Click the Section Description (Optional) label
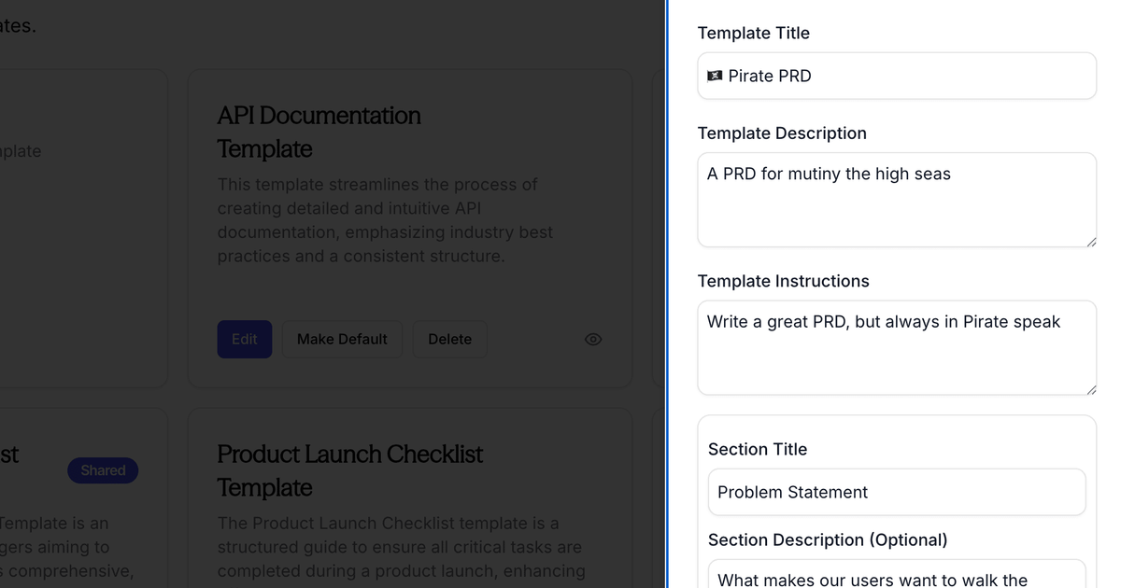The width and height of the screenshot is (1121, 588). pos(828,539)
